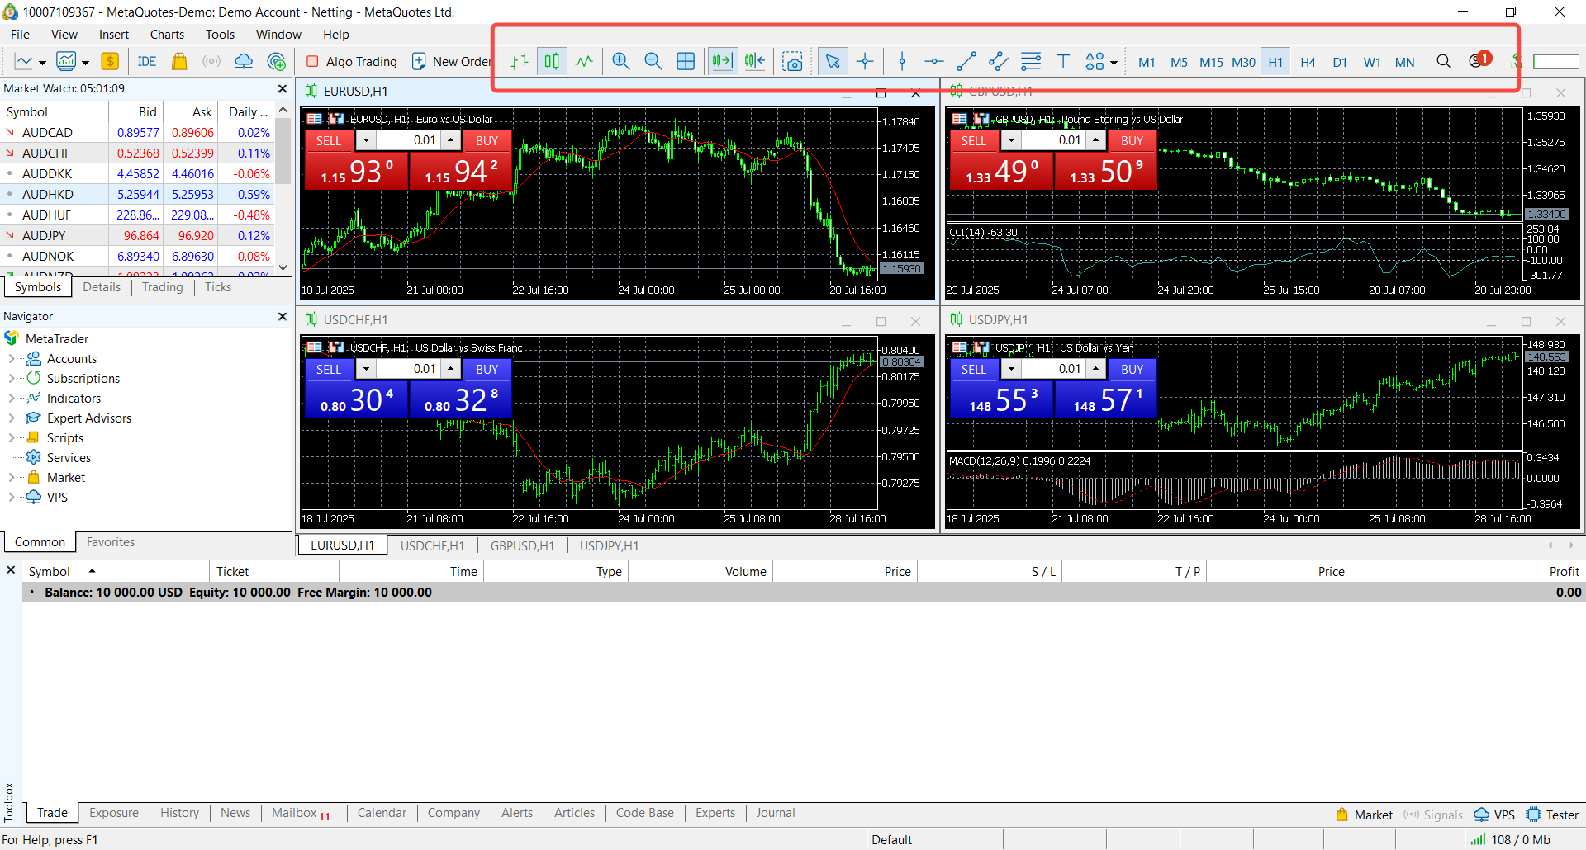1586x850 pixels.
Task: Open the objects shapes dropdown arrow
Action: (x=1114, y=63)
